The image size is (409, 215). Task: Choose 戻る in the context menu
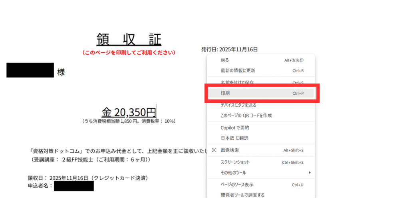tap(225, 60)
